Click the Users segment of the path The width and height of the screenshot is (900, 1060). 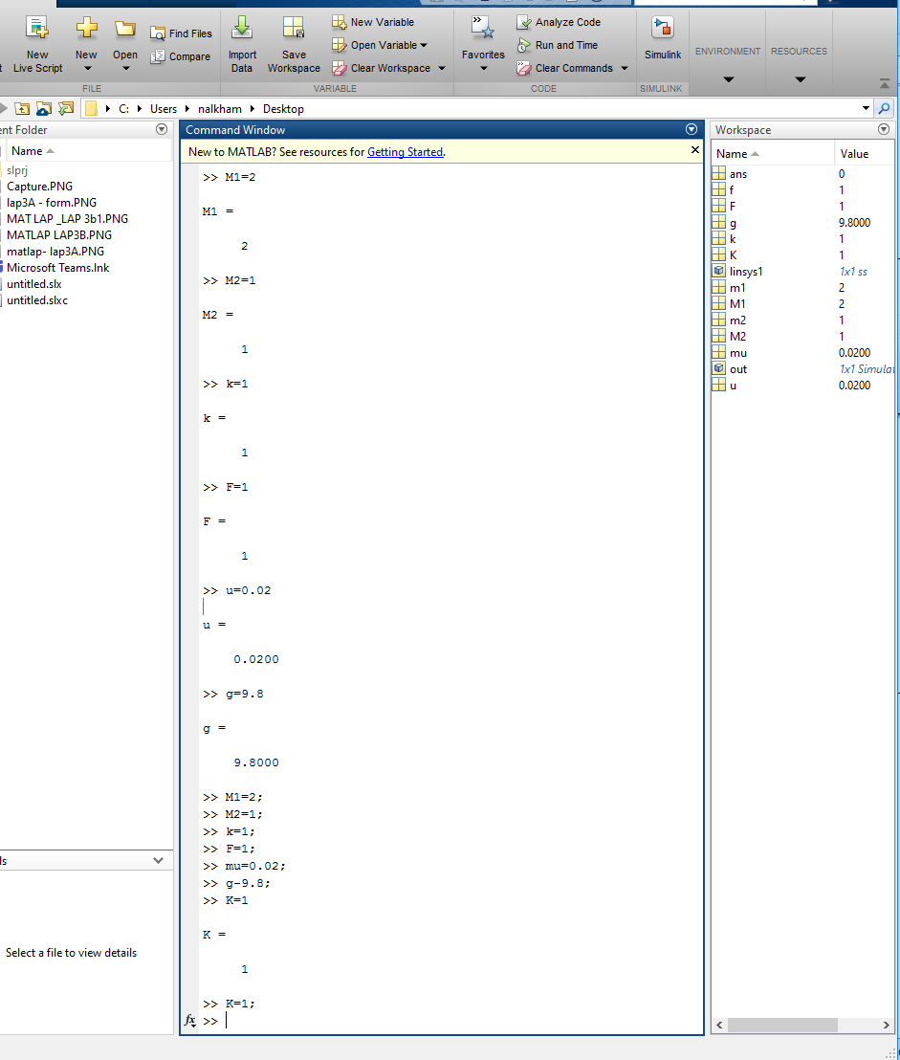[x=164, y=109]
